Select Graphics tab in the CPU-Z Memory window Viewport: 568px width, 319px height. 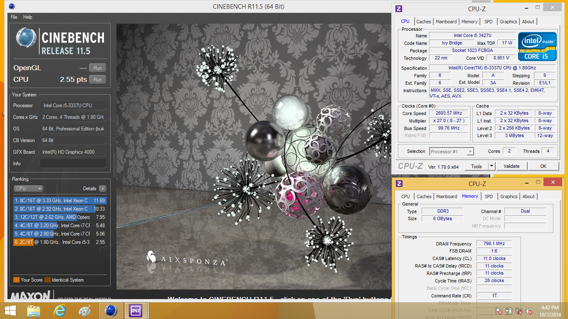pos(509,196)
